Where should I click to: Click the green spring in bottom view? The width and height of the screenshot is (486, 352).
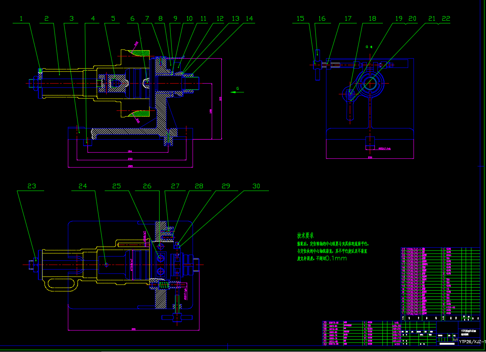pyautogui.click(x=164, y=285)
